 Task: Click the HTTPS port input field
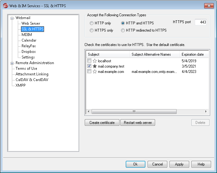coord(200,22)
